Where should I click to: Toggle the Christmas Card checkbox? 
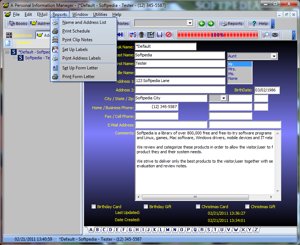(x=198, y=207)
